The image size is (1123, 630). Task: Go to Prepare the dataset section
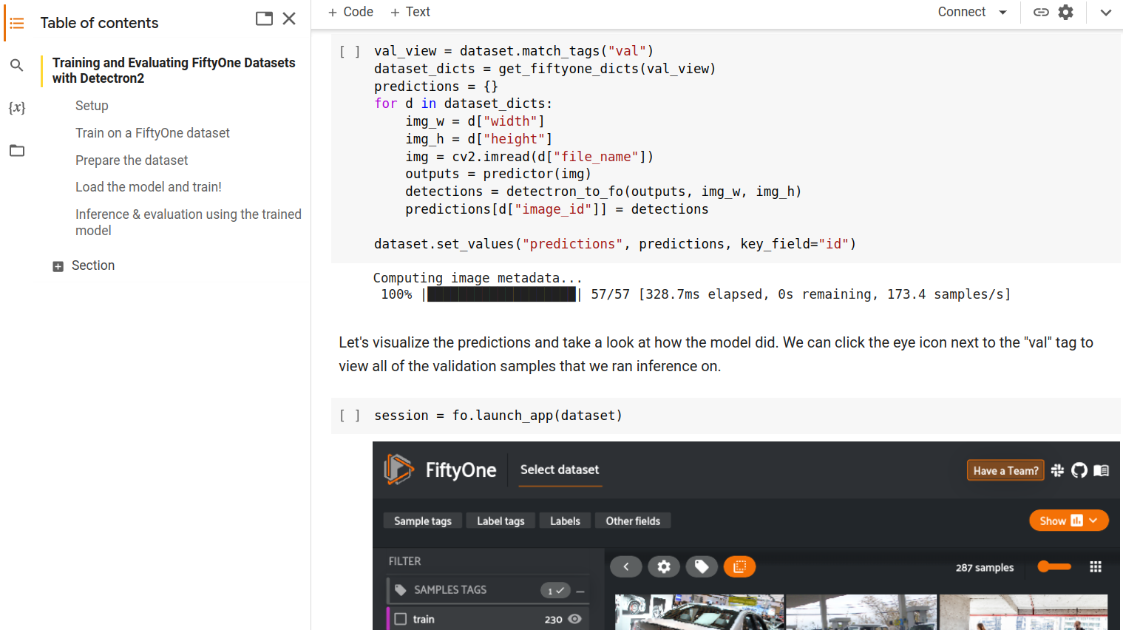point(132,160)
